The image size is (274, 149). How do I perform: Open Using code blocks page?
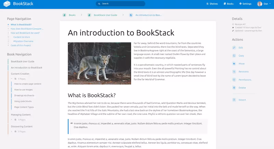(x=23, y=101)
